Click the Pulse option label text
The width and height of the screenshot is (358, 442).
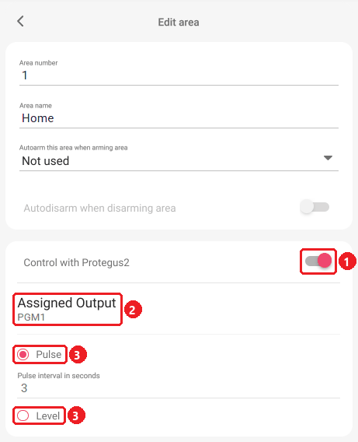[49, 354]
